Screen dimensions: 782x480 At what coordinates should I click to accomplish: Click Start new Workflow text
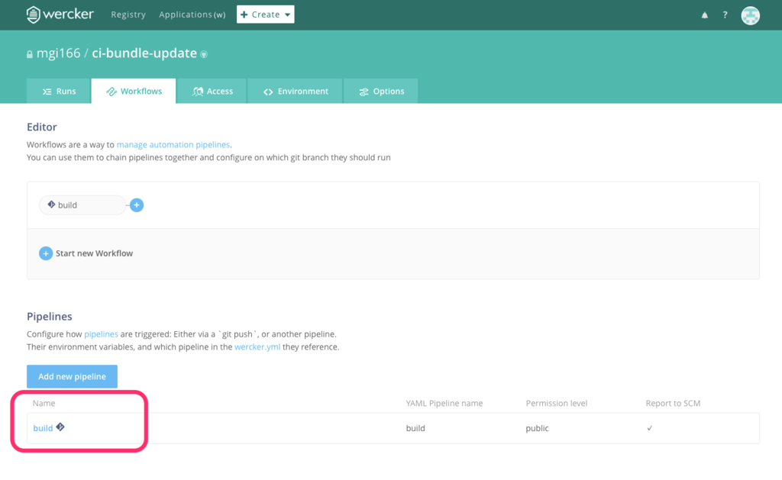click(94, 253)
